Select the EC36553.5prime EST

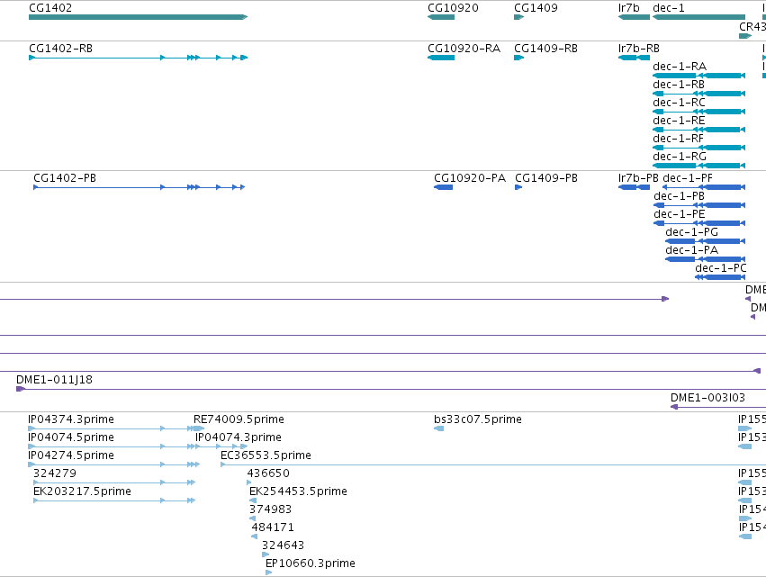pos(493,464)
